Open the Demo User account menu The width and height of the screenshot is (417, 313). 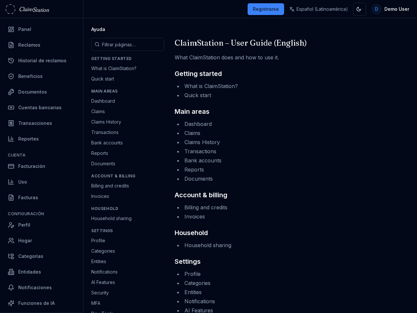point(391,9)
